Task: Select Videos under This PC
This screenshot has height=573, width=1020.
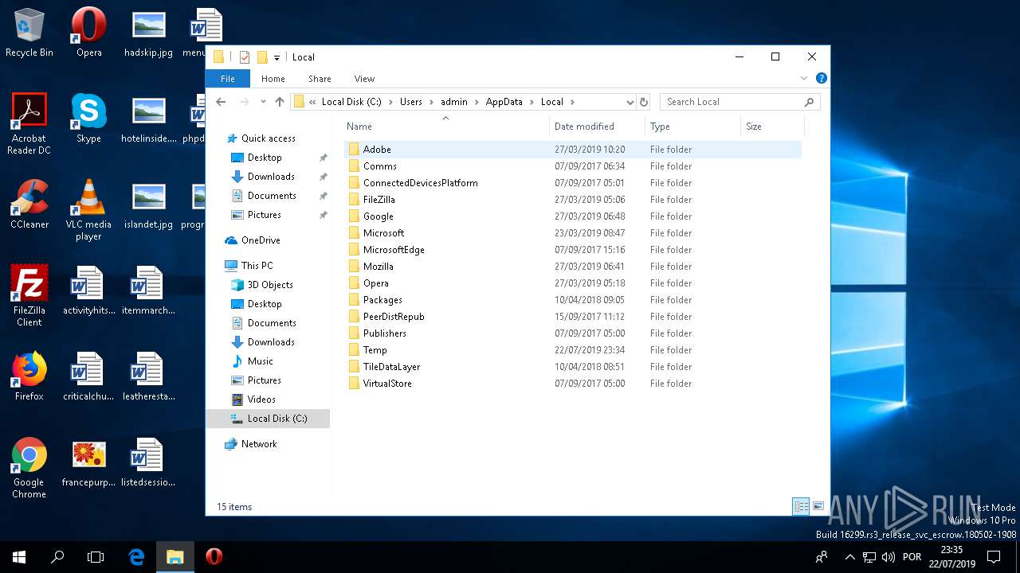Action: tap(253, 400)
